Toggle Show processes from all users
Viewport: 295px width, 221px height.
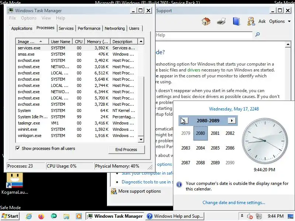click(x=18, y=148)
